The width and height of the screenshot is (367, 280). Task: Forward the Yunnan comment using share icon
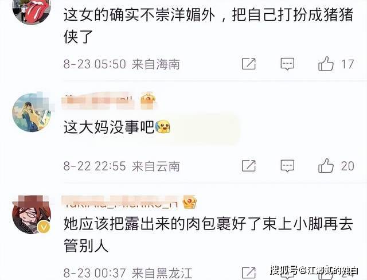point(248,166)
